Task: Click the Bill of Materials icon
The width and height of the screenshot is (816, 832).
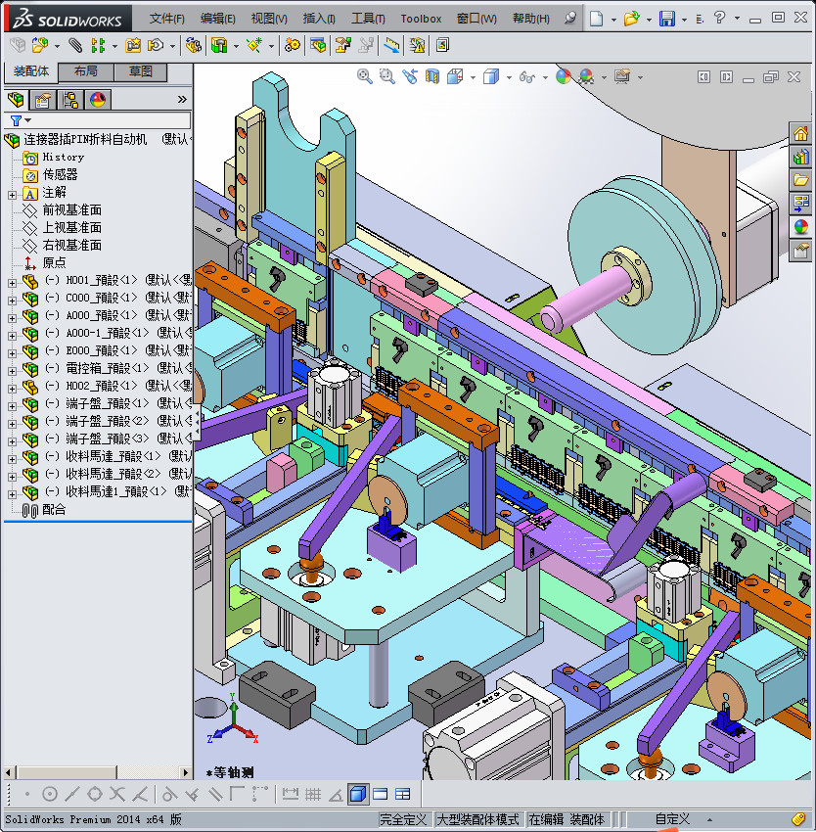Action: point(318,46)
